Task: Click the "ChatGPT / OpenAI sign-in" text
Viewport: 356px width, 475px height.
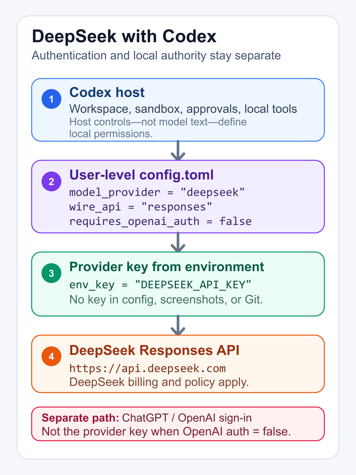Action: pos(187,418)
